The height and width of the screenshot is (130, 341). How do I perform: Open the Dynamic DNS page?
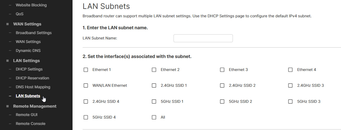pos(28,51)
